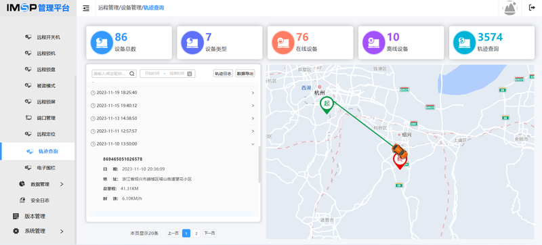The height and width of the screenshot is (245, 542).
Task: Collapse the sidebar with the menu fold icon
Action: (x=86, y=8)
